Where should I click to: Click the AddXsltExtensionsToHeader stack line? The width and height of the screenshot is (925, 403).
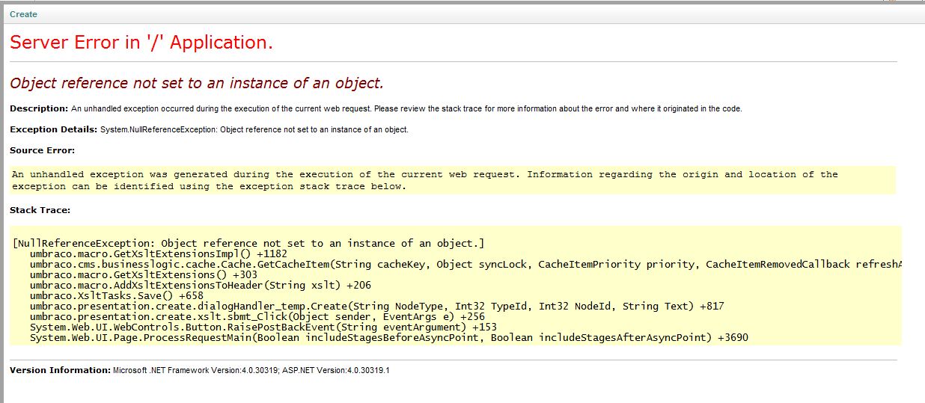tap(201, 285)
